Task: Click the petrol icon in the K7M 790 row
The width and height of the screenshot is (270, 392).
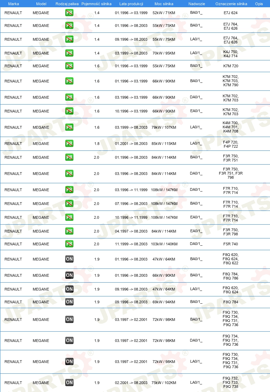Action: pyautogui.click(x=69, y=81)
